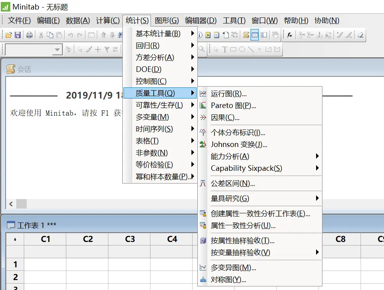Select the Line drawing tool

click(x=251, y=50)
